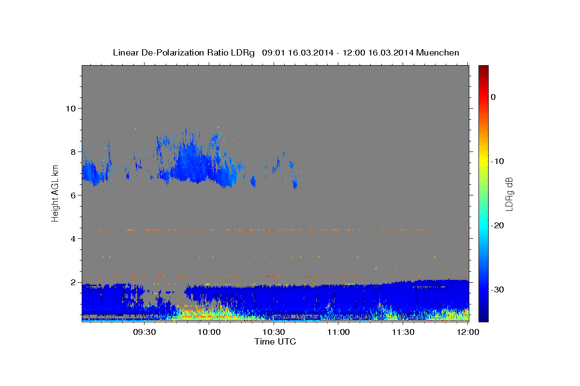
Task: Click the height tick label '4'
Action: tap(72, 238)
